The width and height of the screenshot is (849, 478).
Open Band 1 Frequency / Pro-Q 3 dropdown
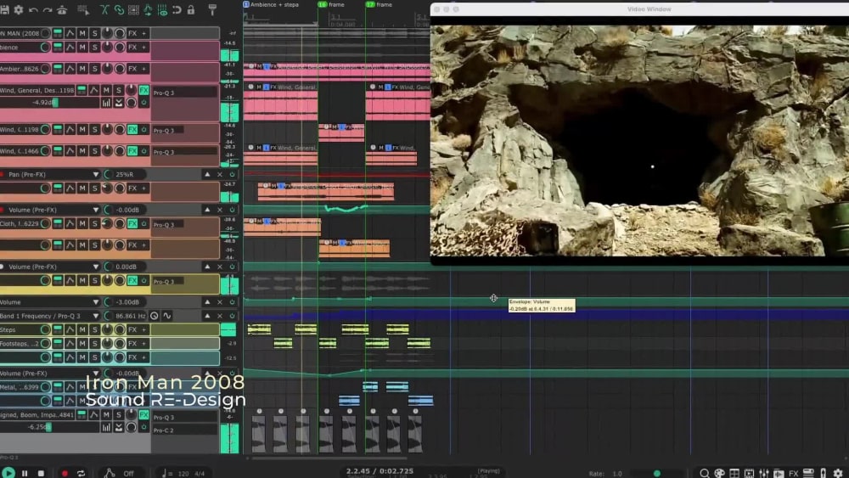(96, 316)
